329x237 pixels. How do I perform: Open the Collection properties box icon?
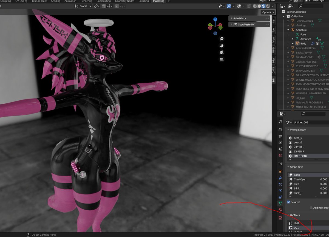pos(280,164)
